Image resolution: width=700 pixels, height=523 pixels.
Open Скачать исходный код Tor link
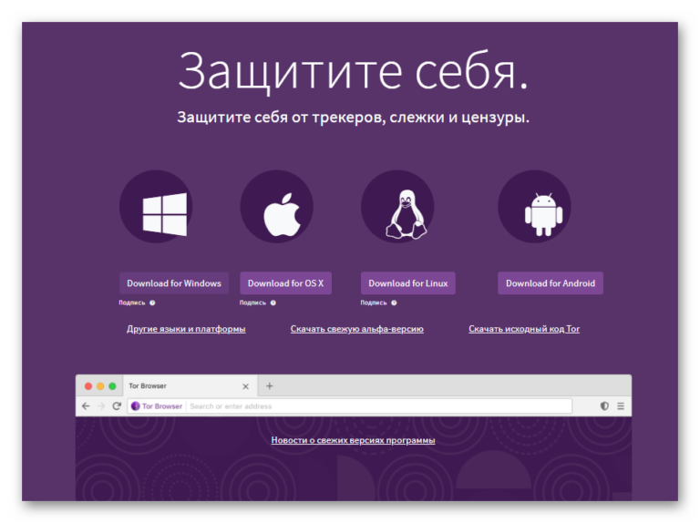pos(524,329)
